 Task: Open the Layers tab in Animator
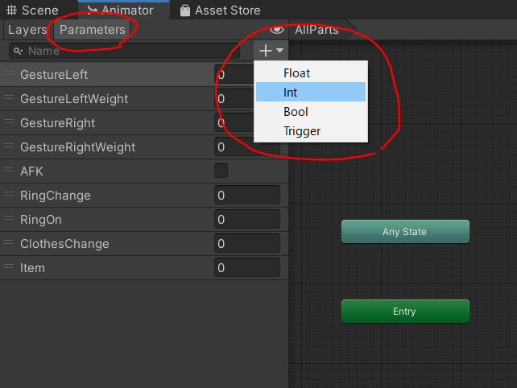tap(27, 30)
